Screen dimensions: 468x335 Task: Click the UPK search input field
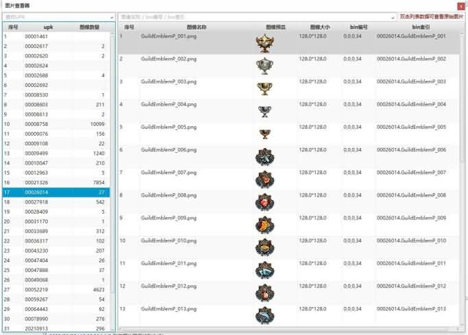(x=55, y=16)
